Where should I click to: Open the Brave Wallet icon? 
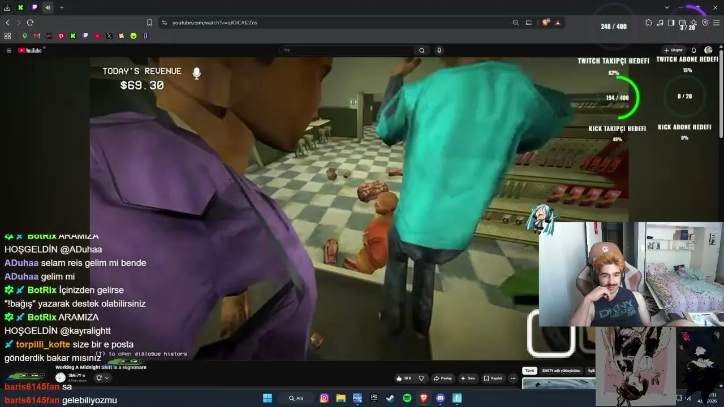click(x=682, y=23)
